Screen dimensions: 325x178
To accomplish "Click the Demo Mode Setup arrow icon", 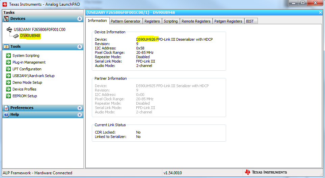I will [x=8, y=82].
